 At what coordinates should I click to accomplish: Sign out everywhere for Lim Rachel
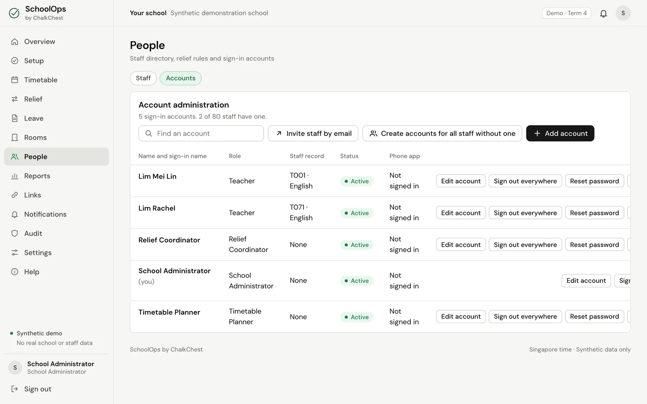525,213
